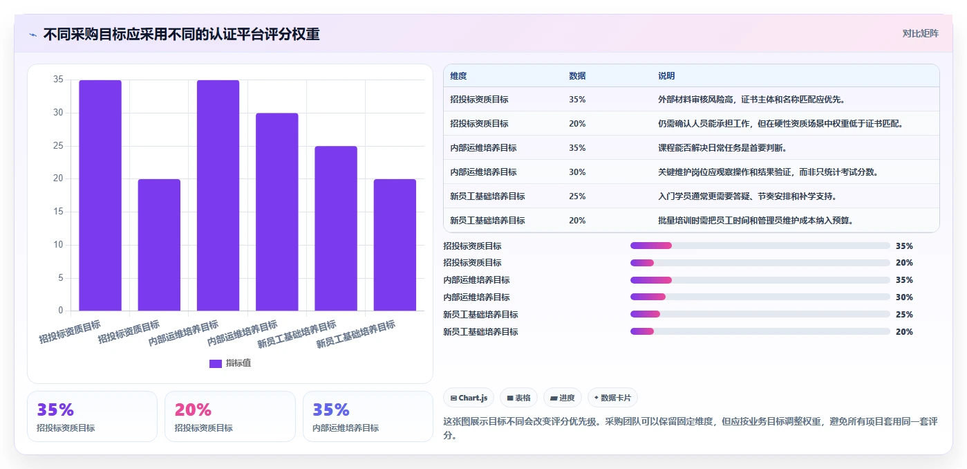Click the 20% progress bar for 新员工基础培养目标
This screenshot has width=967, height=469.
(760, 332)
